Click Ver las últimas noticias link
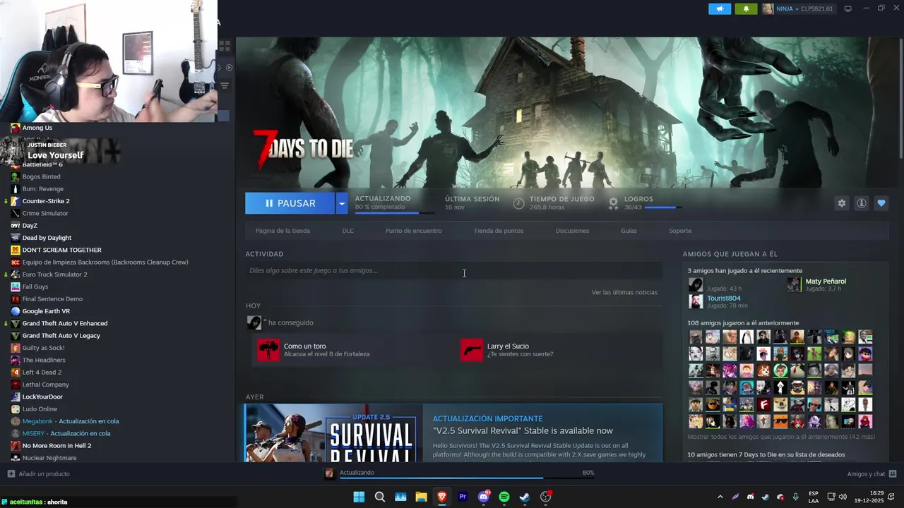Screen dimensions: 904x508 click(624, 292)
